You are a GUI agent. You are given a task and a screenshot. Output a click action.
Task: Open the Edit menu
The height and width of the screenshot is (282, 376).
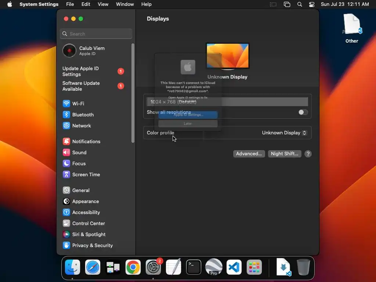[x=86, y=4]
